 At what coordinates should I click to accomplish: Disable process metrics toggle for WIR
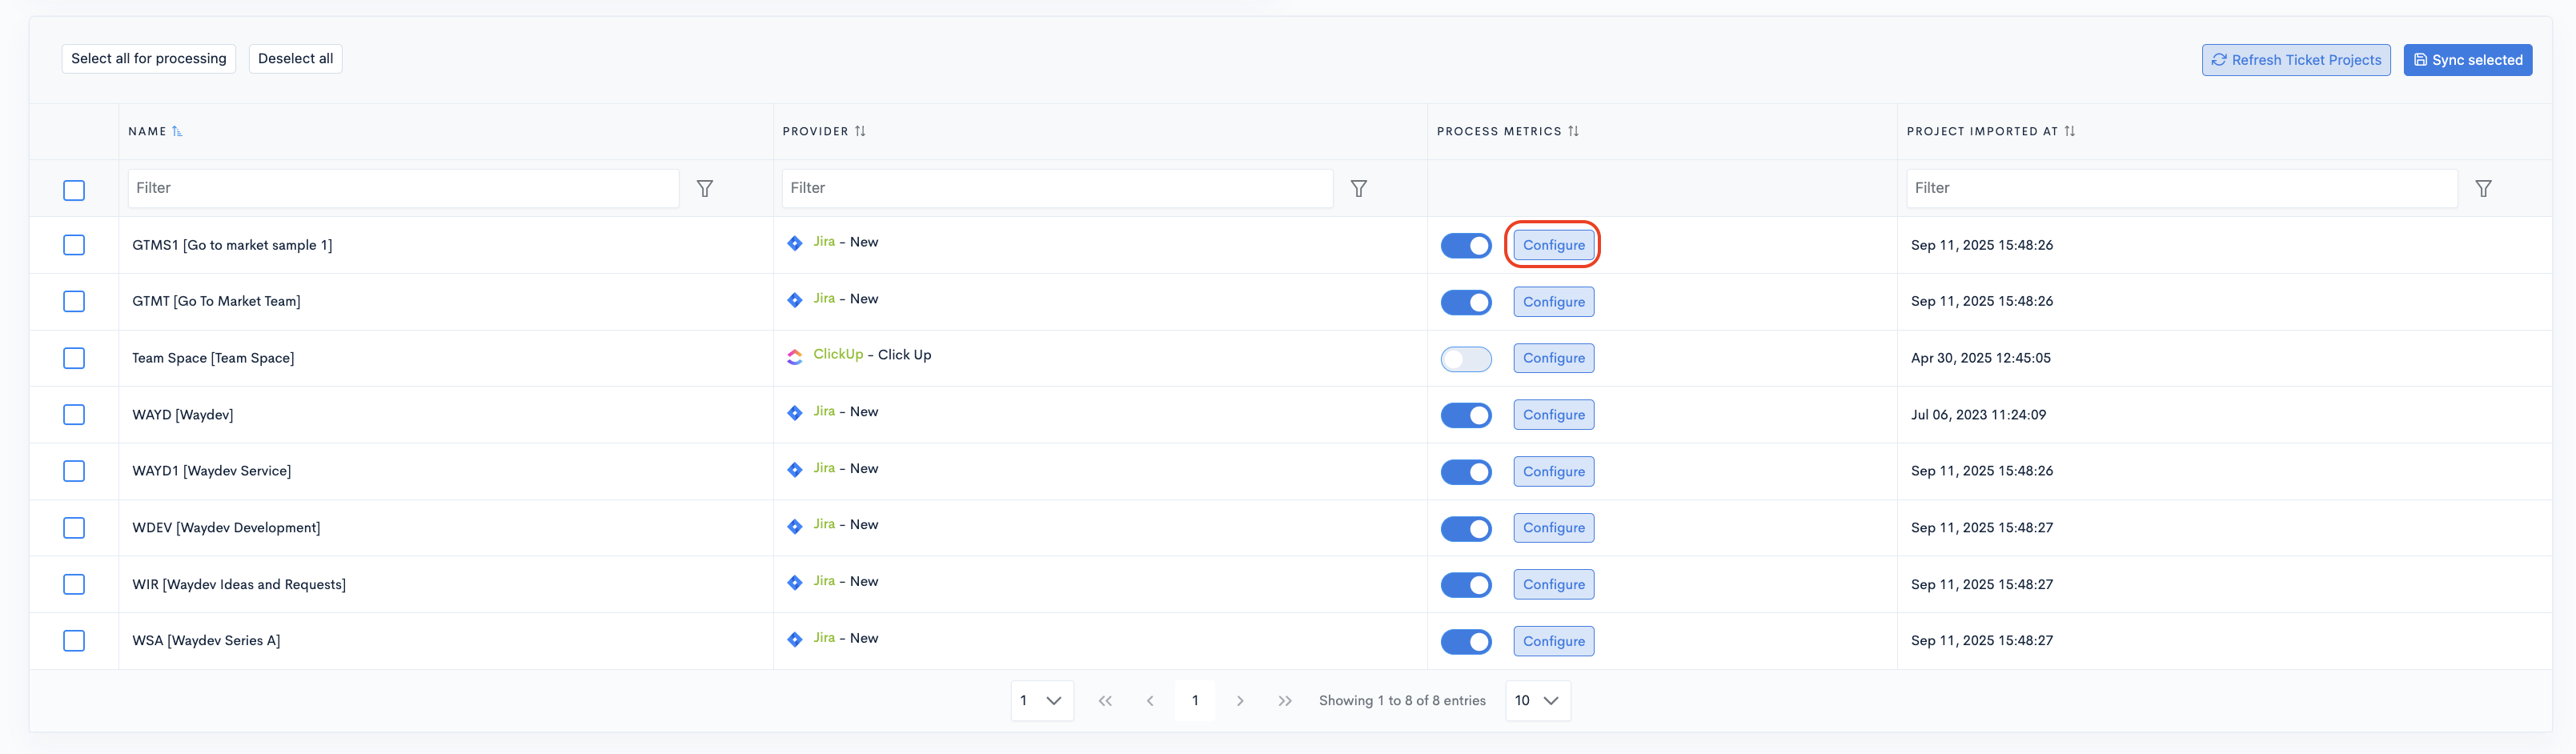click(x=1466, y=584)
